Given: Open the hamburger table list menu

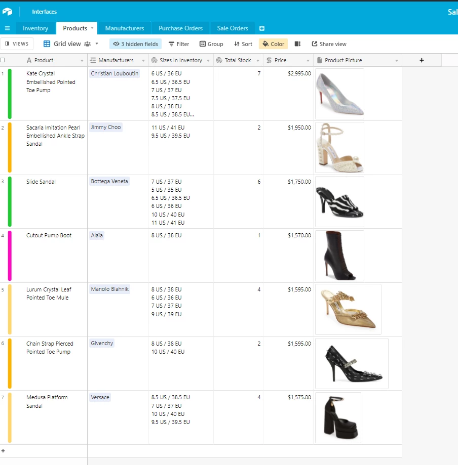Looking at the screenshot, I should click(8, 28).
